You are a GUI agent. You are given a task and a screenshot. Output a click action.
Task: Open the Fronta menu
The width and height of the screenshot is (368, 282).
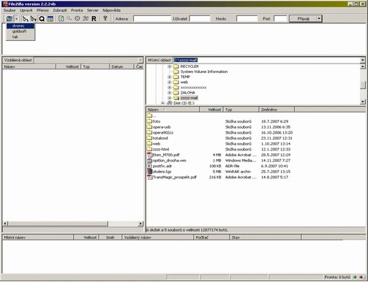click(77, 10)
